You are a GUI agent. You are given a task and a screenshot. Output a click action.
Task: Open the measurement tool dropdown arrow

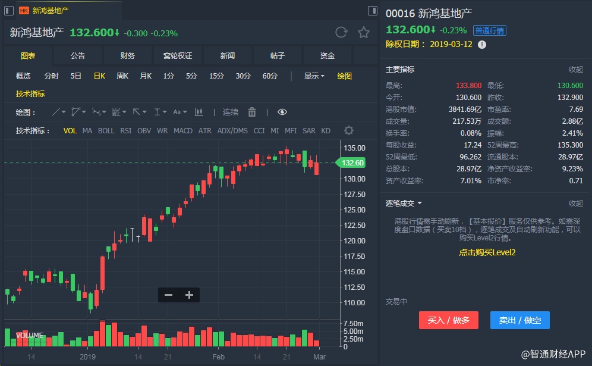(165, 112)
